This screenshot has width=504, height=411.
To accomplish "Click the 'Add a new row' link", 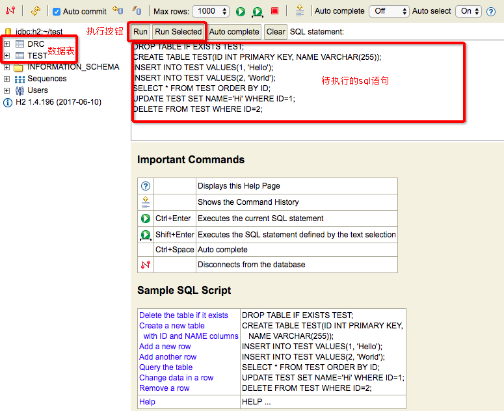I will (165, 347).
